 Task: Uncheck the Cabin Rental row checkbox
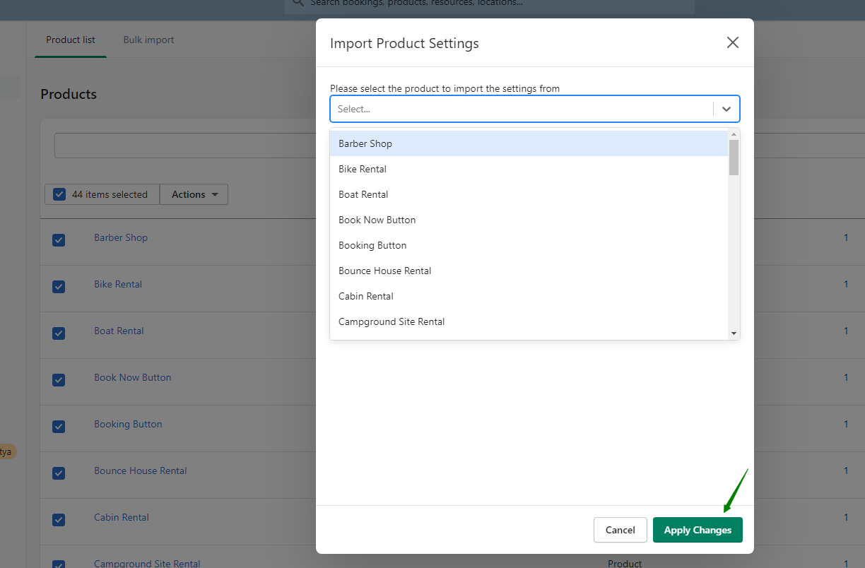(x=59, y=520)
